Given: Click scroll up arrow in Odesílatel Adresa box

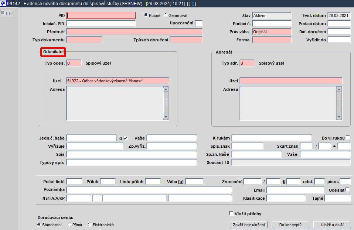Looking at the screenshot, I should pos(166,89).
